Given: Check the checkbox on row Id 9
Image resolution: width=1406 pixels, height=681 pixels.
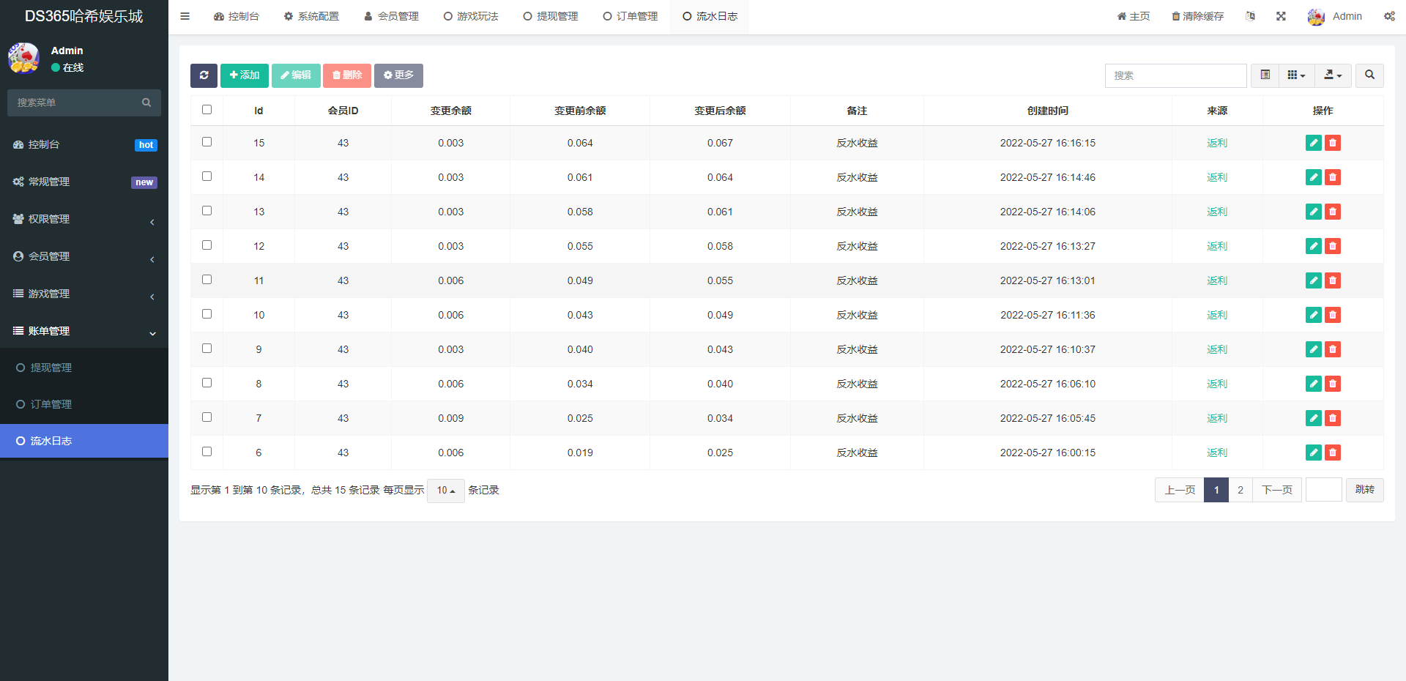Looking at the screenshot, I should (207, 349).
